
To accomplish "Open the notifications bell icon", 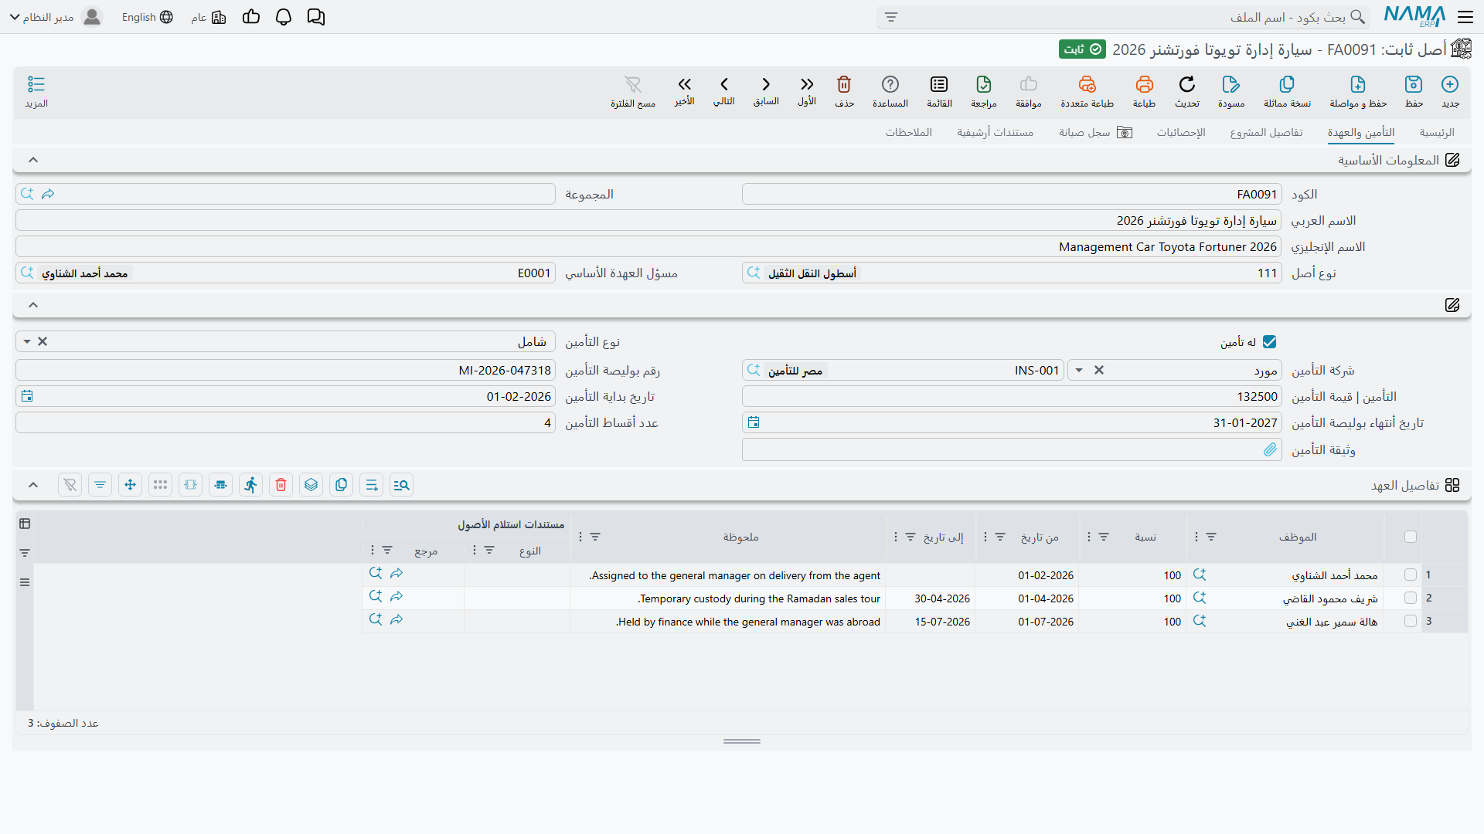I will (284, 17).
